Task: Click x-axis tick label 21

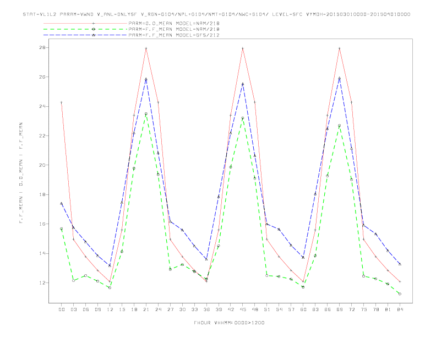Action: (x=146, y=309)
